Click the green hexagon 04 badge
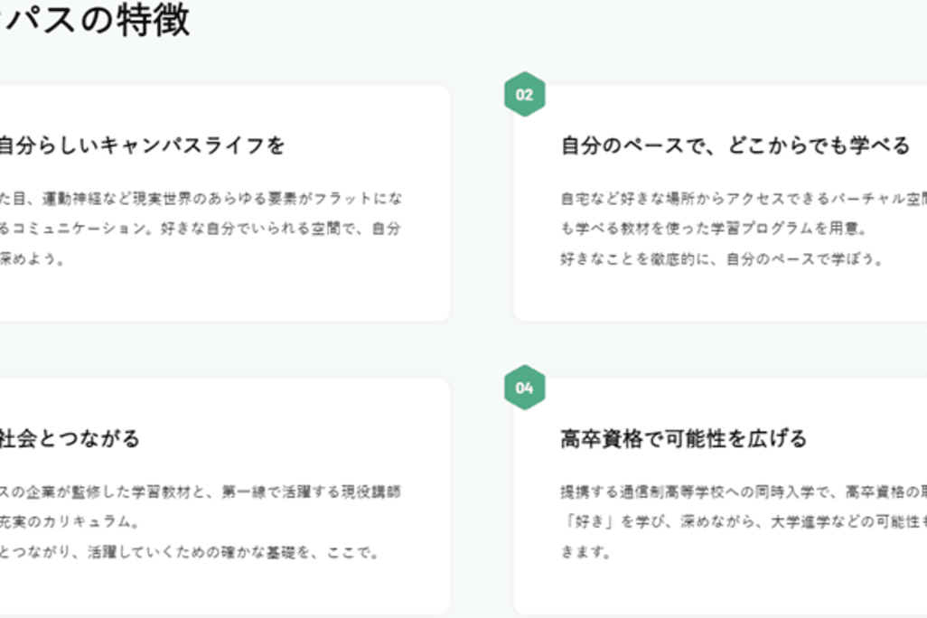Image resolution: width=927 pixels, height=618 pixels. coord(524,389)
